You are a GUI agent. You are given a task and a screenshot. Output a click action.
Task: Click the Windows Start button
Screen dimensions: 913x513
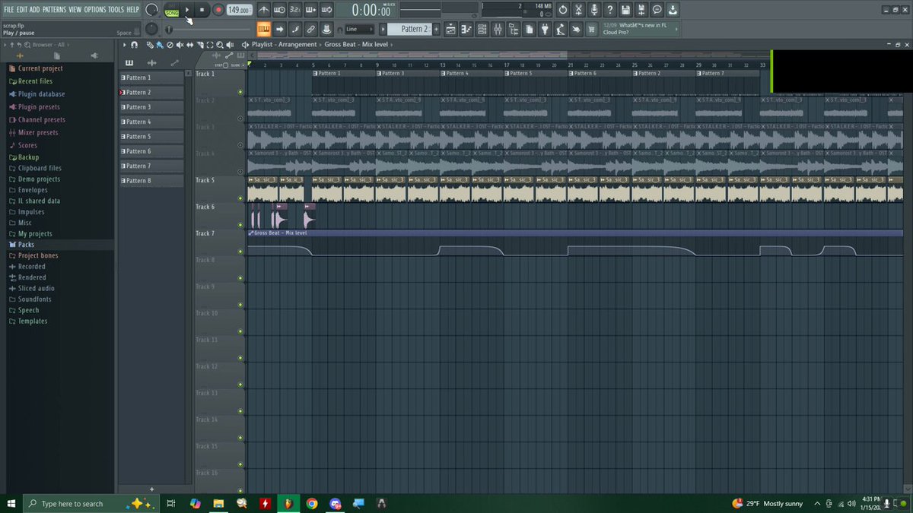point(11,503)
